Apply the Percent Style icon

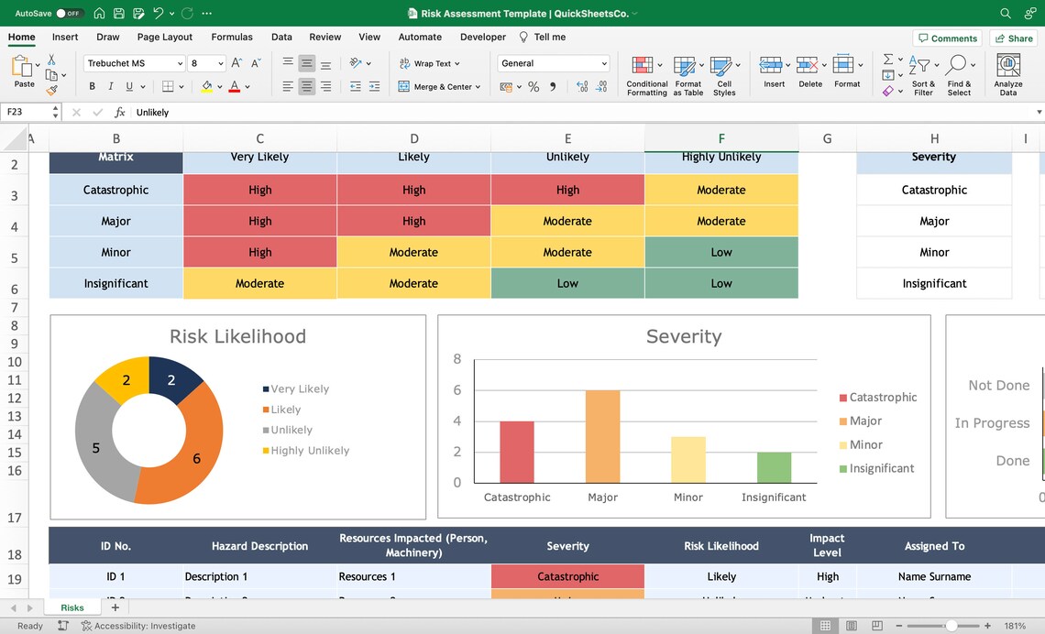534,85
